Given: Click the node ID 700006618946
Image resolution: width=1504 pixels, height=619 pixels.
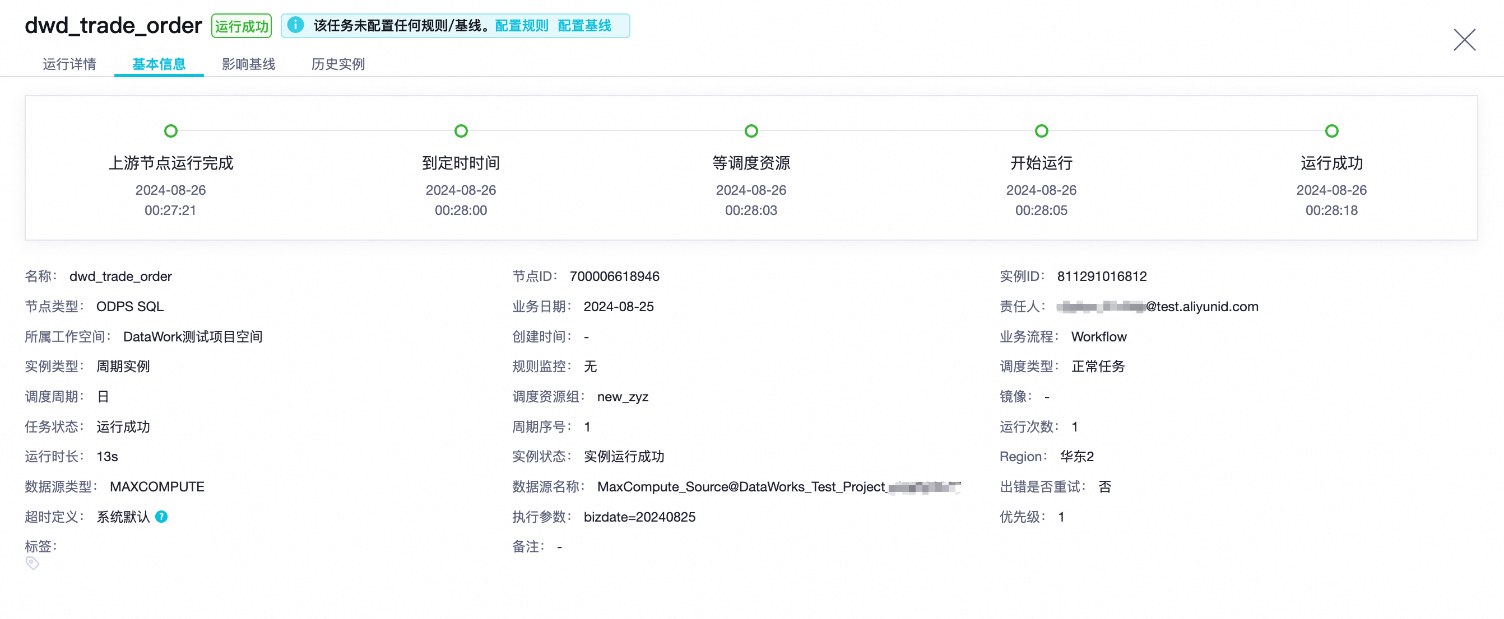Looking at the screenshot, I should coord(614,276).
